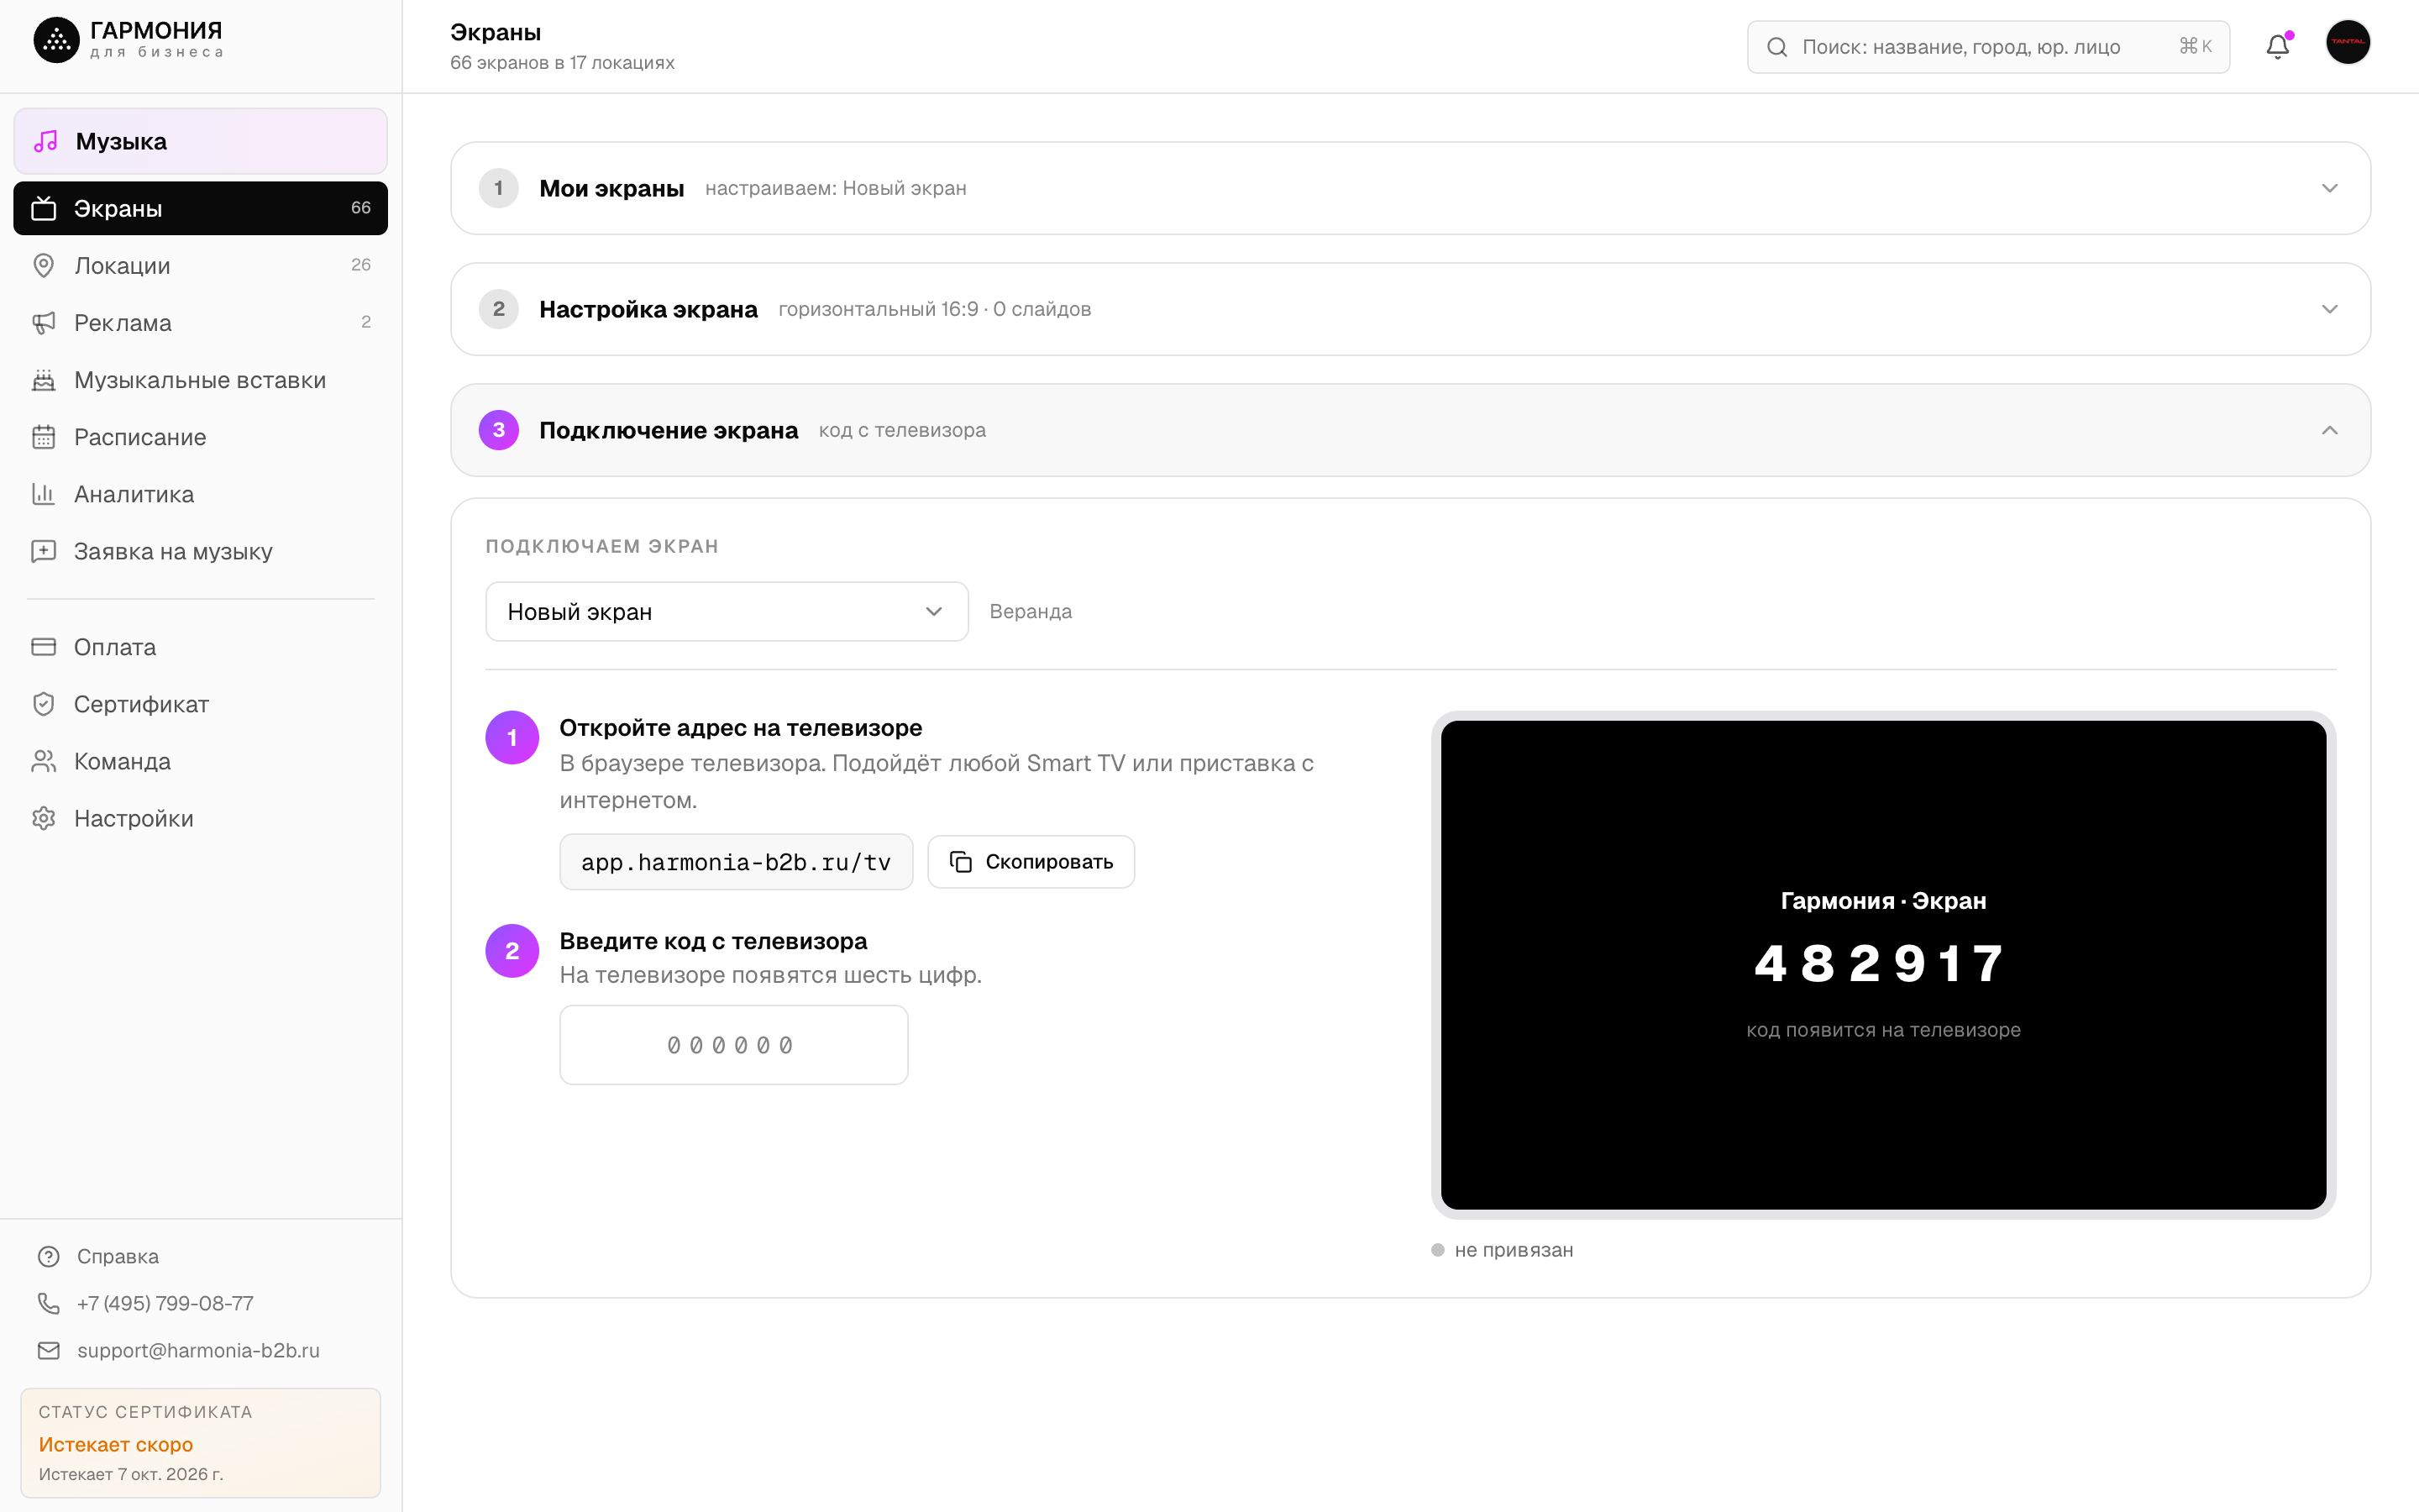2419x1512 pixels.
Task: Click the up chevron on Подключение экрана
Action: click(2329, 430)
